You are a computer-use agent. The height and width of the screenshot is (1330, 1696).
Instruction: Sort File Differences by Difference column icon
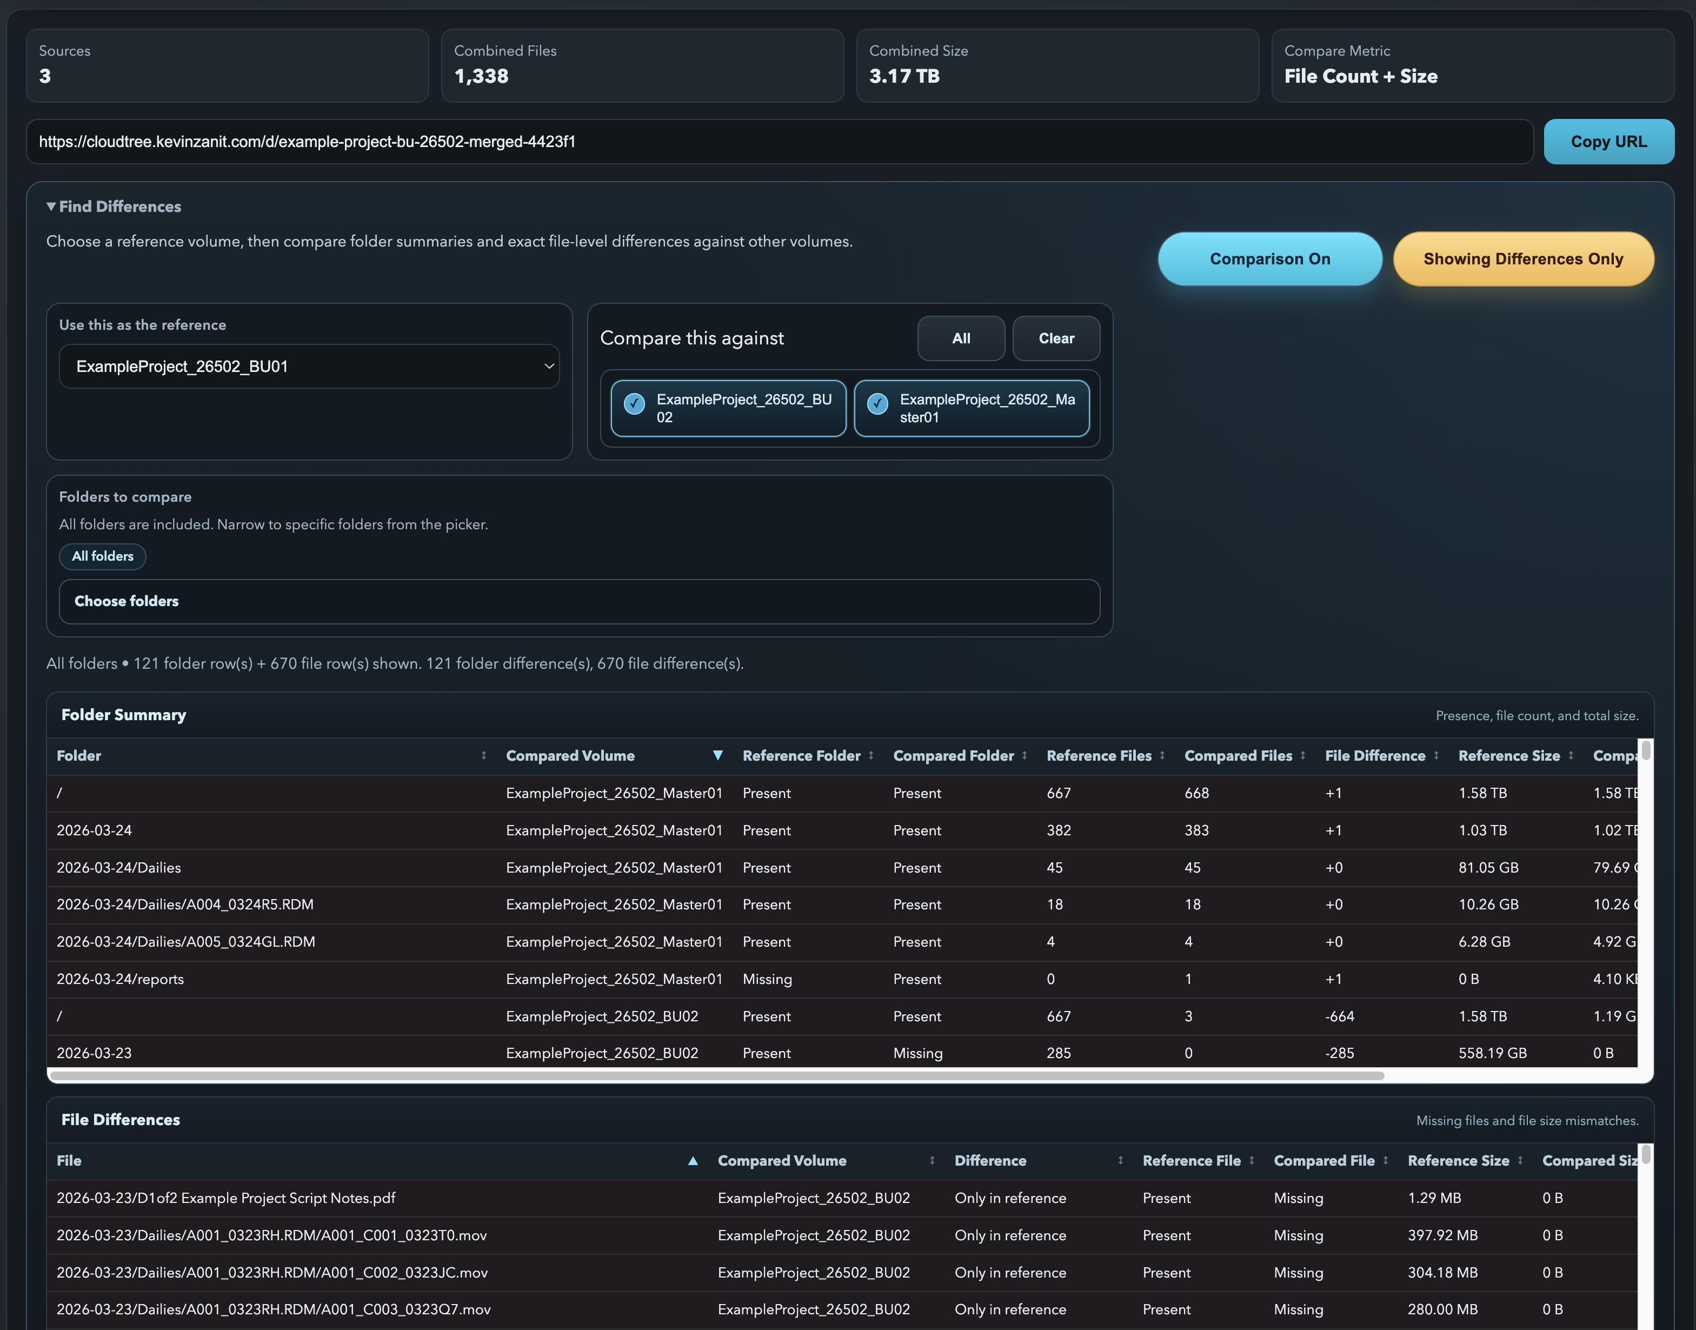(x=1120, y=1160)
